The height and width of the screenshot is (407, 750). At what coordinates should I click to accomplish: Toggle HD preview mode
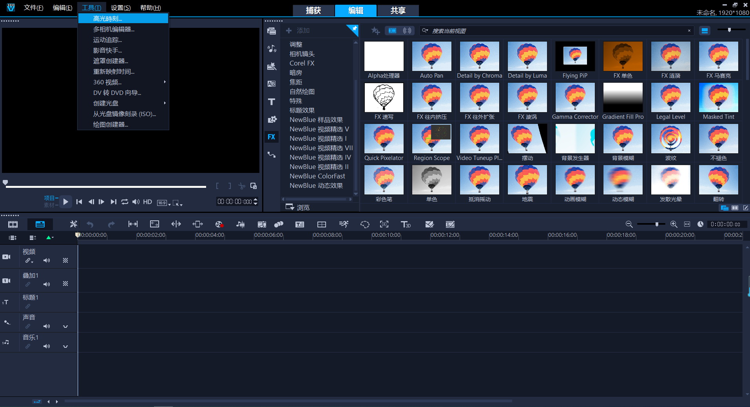(x=147, y=202)
